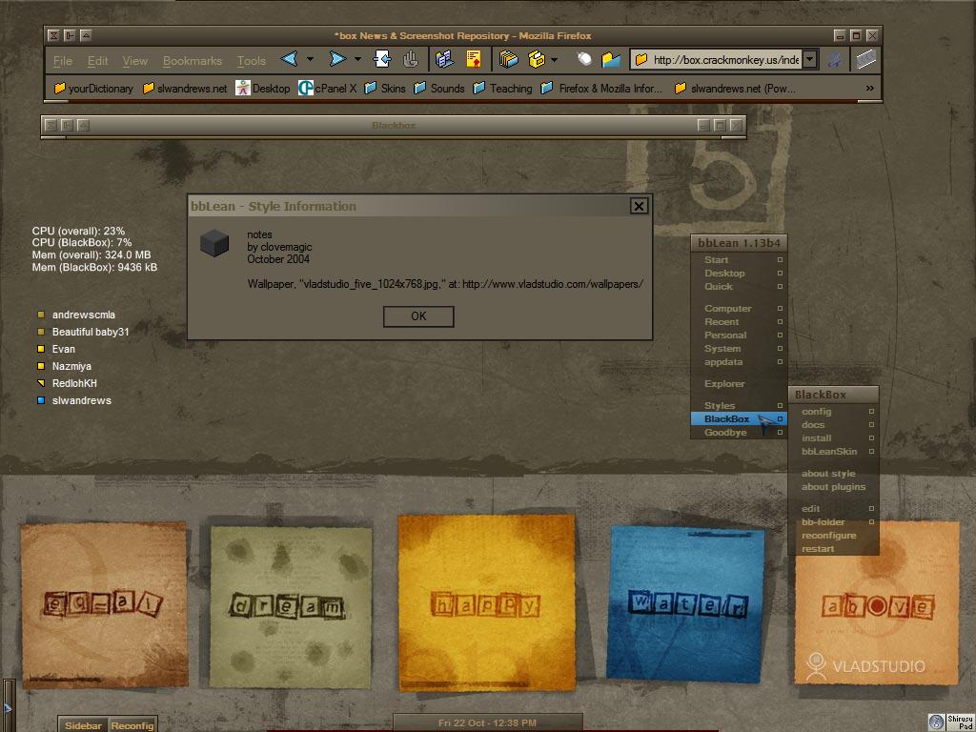
Task: Open the yourDictionary bookmark
Action: point(93,89)
